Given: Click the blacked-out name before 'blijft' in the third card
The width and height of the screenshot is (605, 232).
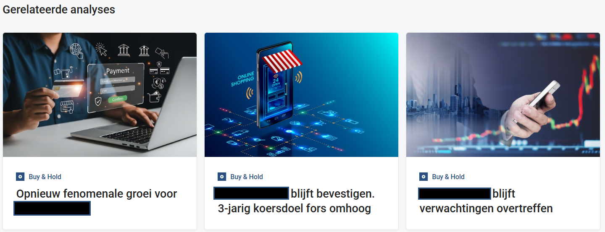Looking at the screenshot, I should (455, 193).
